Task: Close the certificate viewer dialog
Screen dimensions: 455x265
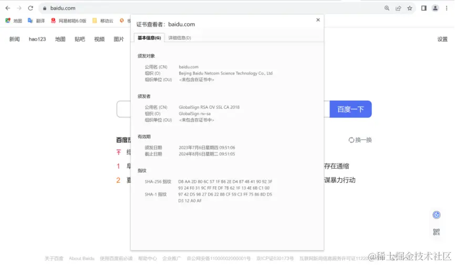Action: [318, 20]
